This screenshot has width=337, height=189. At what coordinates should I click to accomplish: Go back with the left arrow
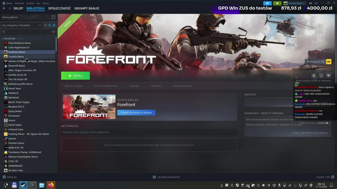pos(4,8)
